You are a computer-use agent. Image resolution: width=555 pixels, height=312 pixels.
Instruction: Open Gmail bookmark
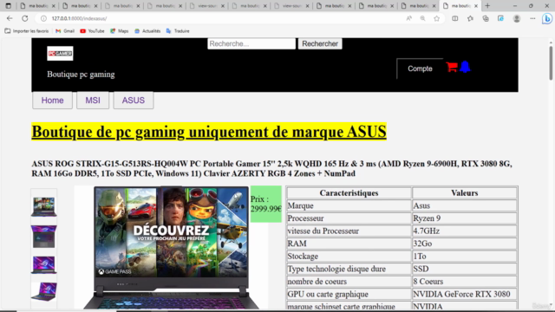click(65, 31)
